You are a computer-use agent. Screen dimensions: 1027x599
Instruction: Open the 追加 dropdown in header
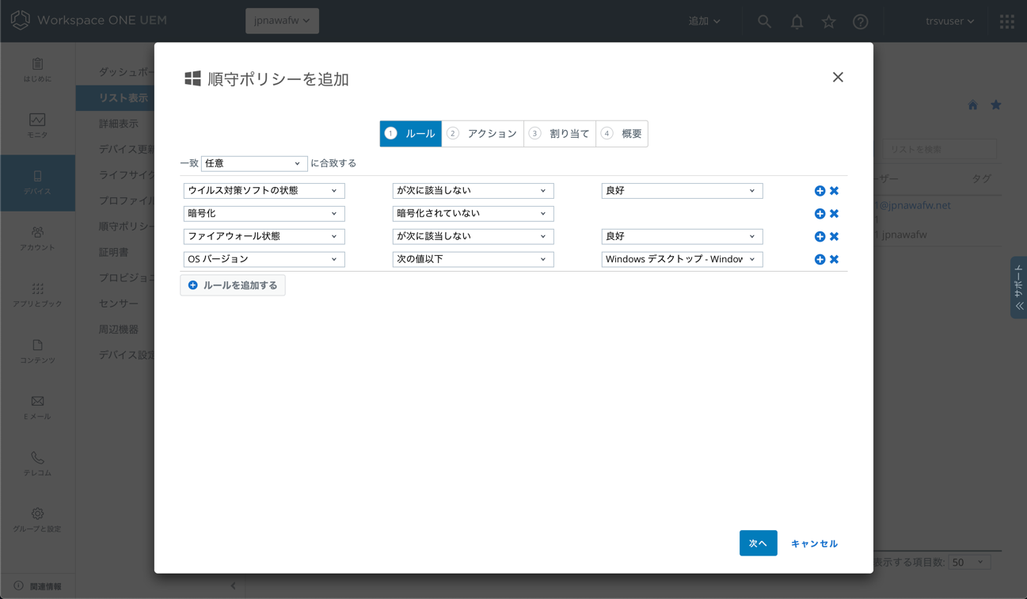click(704, 21)
